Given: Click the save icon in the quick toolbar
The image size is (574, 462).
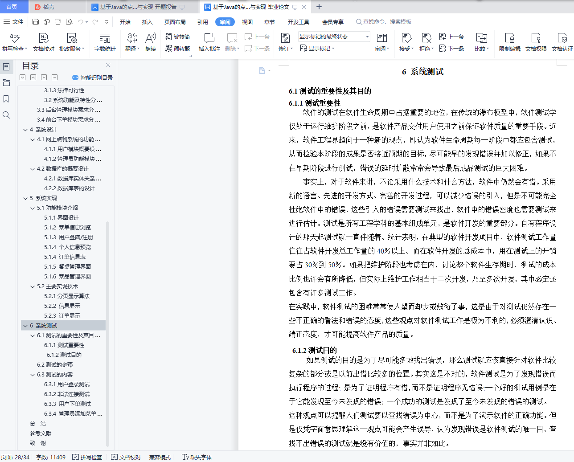Looking at the screenshot, I should pyautogui.click(x=36, y=22).
